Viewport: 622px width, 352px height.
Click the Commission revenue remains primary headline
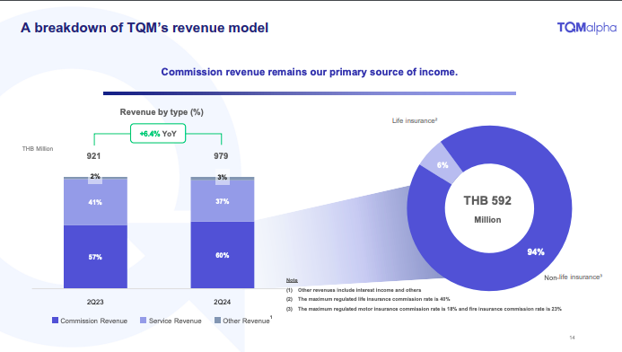click(310, 72)
